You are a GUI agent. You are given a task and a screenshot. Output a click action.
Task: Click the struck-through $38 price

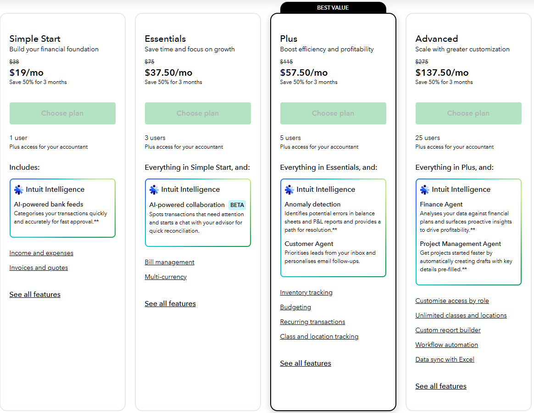(14, 61)
